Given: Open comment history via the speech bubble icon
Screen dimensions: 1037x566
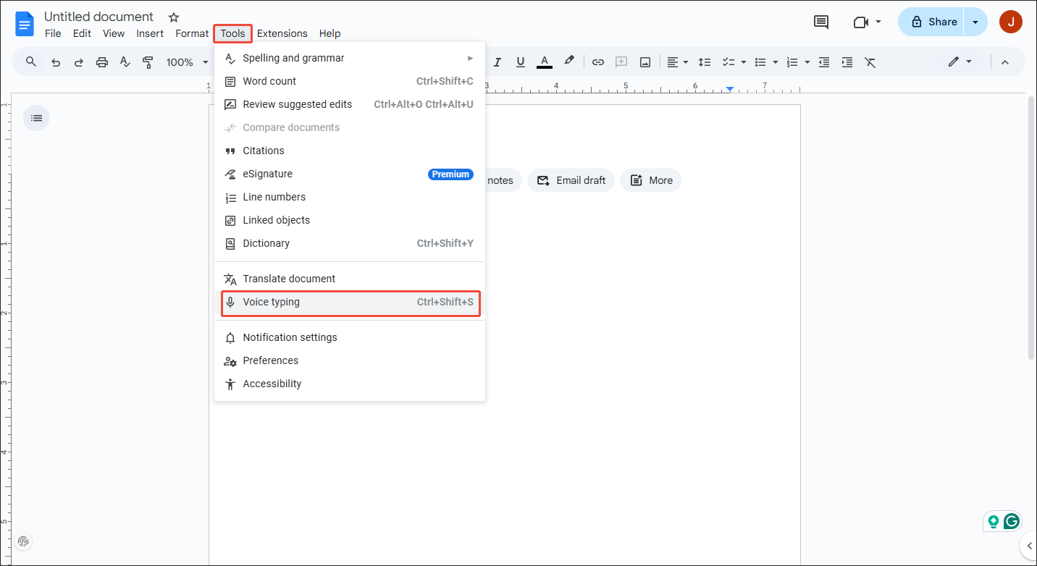Looking at the screenshot, I should click(x=820, y=22).
